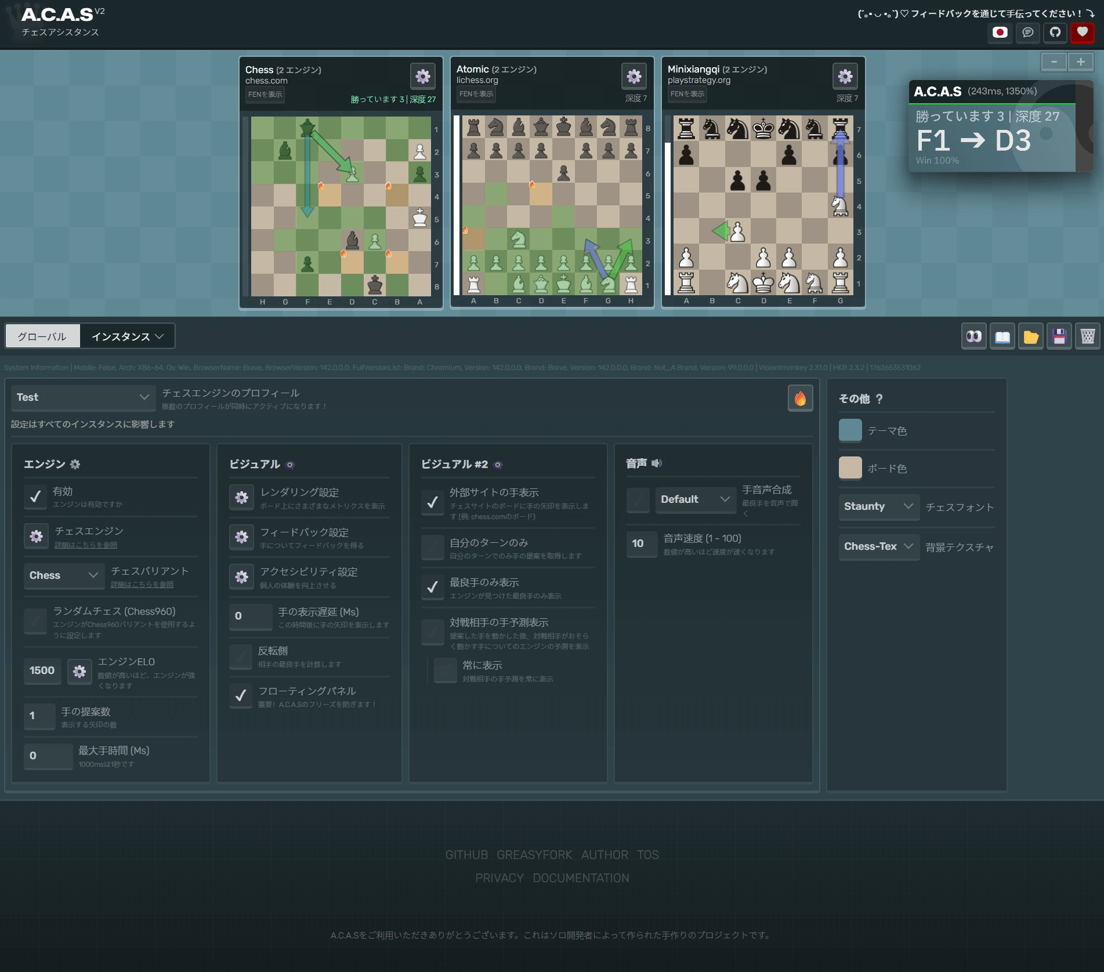This screenshot has height=972, width=1104.
Task: Click the red heart donate icon
Action: pyautogui.click(x=1082, y=32)
